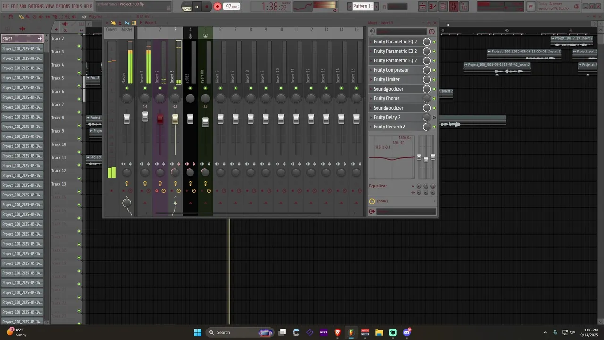This screenshot has width=604, height=340.
Task: Open Fruity Reeverb 2 slot arrow menu
Action: 371,127
